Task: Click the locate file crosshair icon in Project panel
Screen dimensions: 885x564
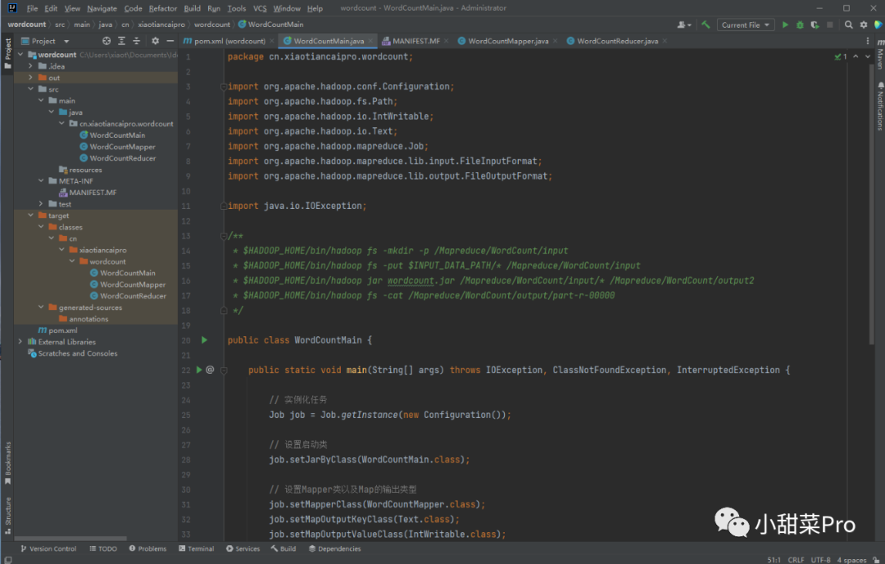Action: point(107,41)
